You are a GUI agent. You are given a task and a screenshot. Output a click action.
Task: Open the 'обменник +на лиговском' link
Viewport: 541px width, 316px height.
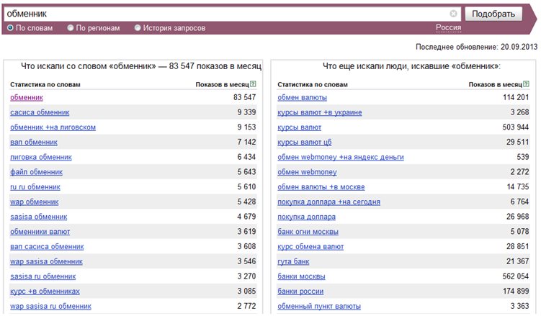53,127
